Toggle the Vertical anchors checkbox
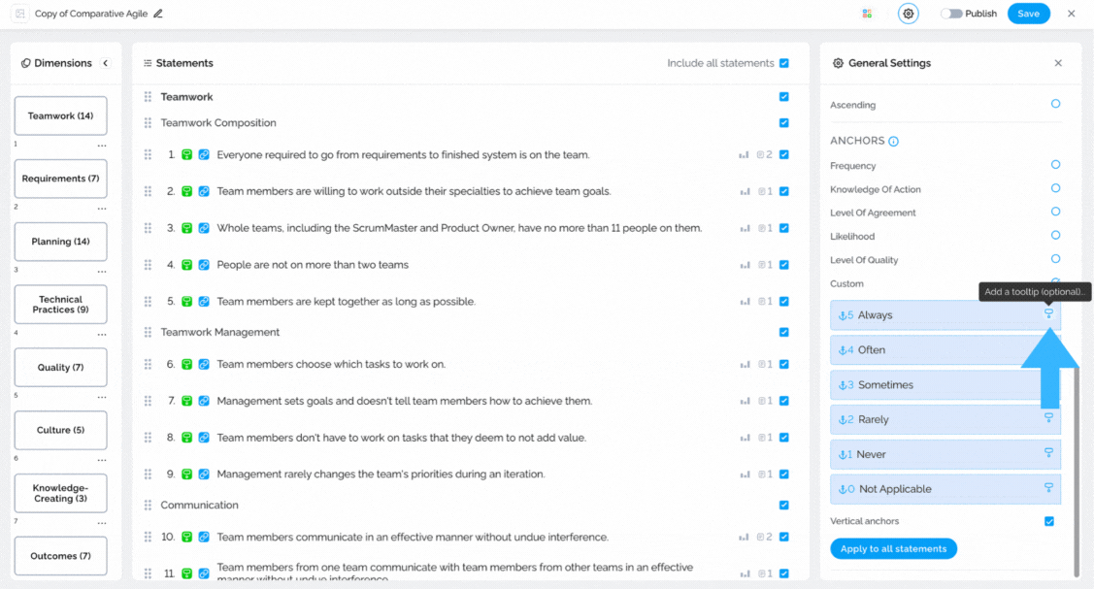The height and width of the screenshot is (589, 1094). [x=1048, y=521]
